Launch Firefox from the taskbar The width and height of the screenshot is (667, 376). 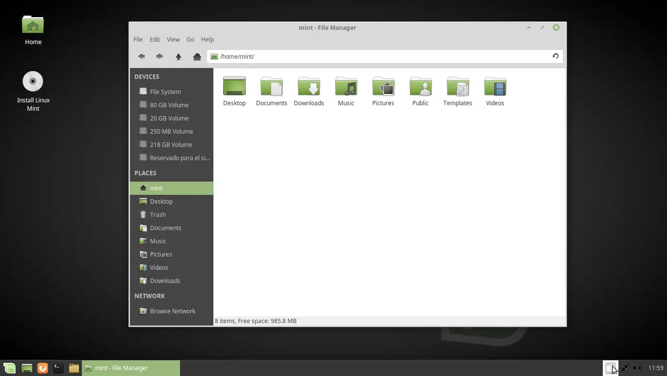tap(43, 368)
